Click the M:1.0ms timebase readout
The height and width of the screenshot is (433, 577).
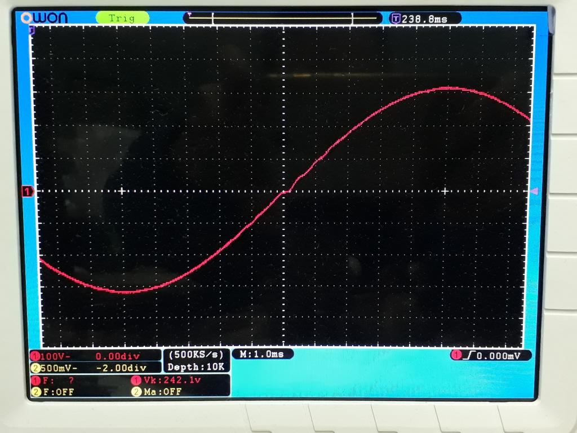pyautogui.click(x=261, y=354)
